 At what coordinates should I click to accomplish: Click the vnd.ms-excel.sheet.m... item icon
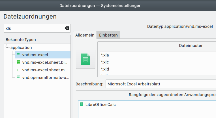18,70
